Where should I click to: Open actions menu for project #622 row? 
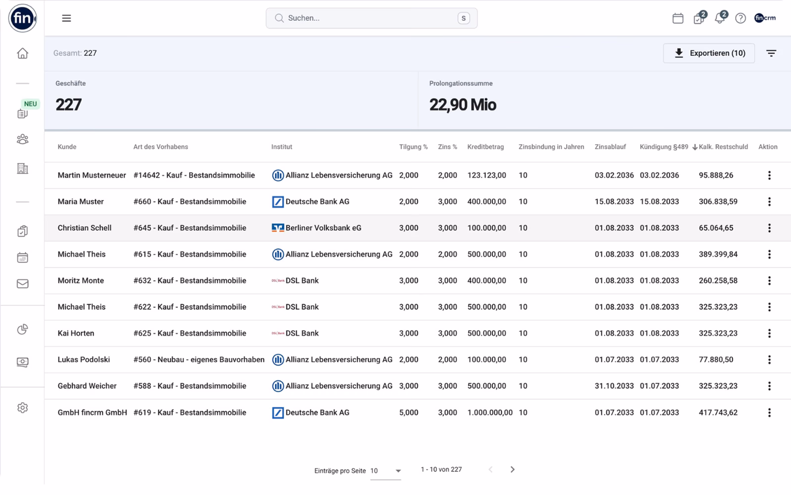pyautogui.click(x=769, y=307)
